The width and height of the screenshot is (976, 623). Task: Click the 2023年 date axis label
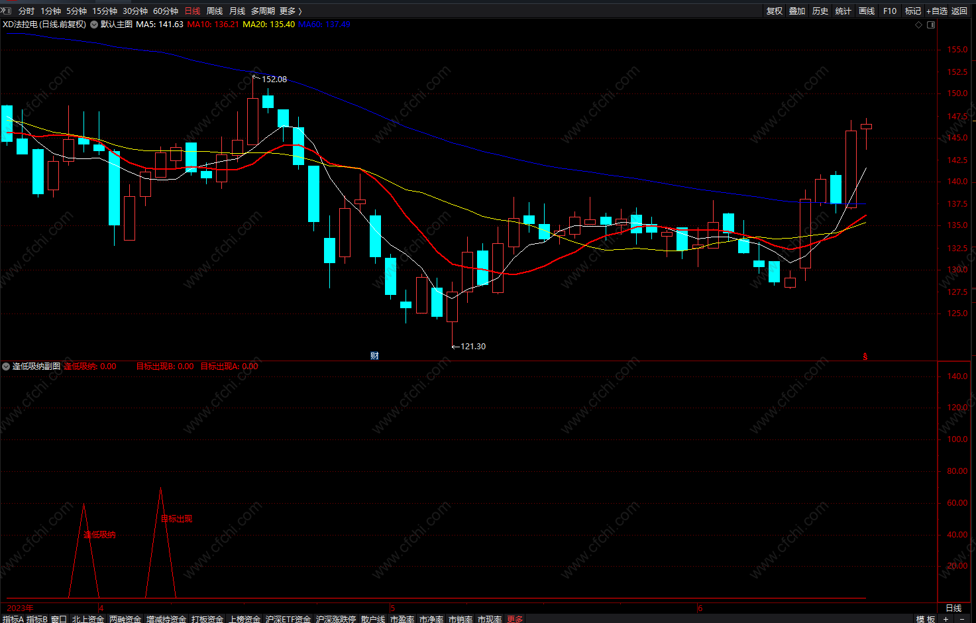coord(20,608)
